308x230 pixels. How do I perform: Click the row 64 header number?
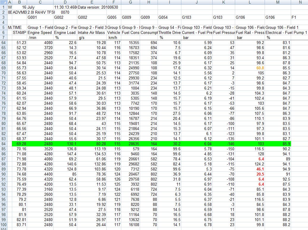4,43
